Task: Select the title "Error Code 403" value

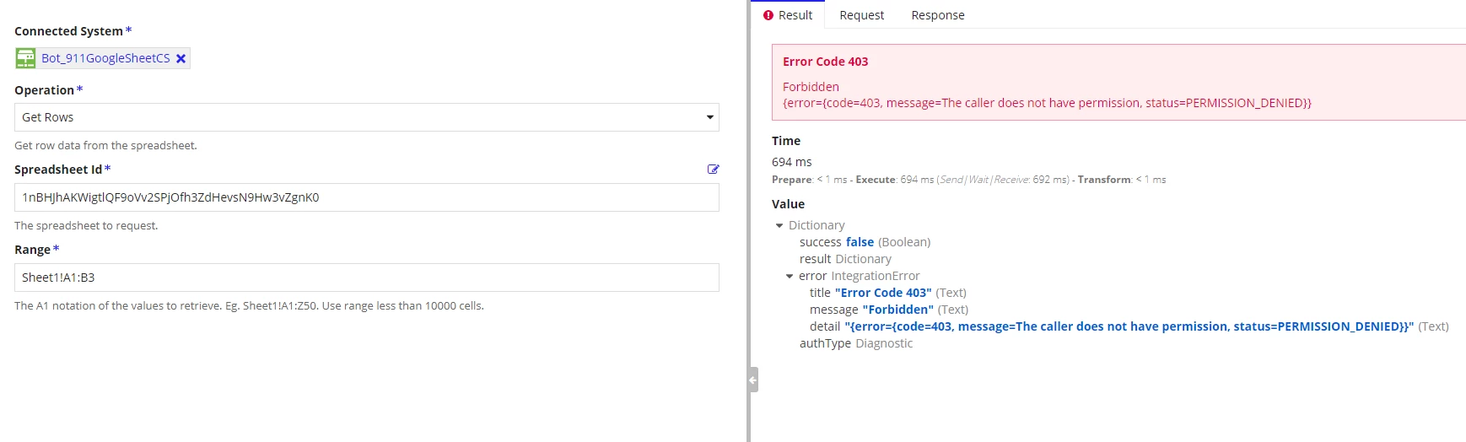Action: (x=883, y=293)
